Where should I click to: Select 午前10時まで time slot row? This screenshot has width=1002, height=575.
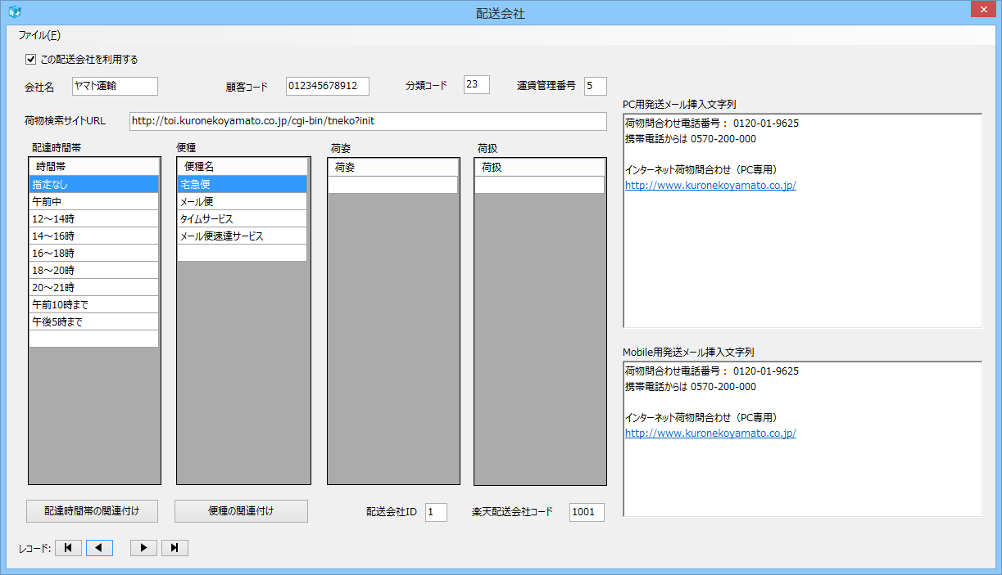[x=93, y=304]
